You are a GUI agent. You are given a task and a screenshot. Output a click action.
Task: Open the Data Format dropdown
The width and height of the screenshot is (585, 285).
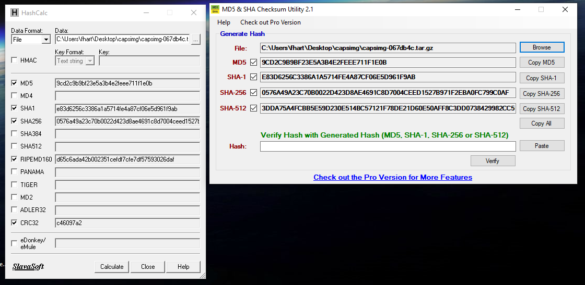click(x=45, y=40)
